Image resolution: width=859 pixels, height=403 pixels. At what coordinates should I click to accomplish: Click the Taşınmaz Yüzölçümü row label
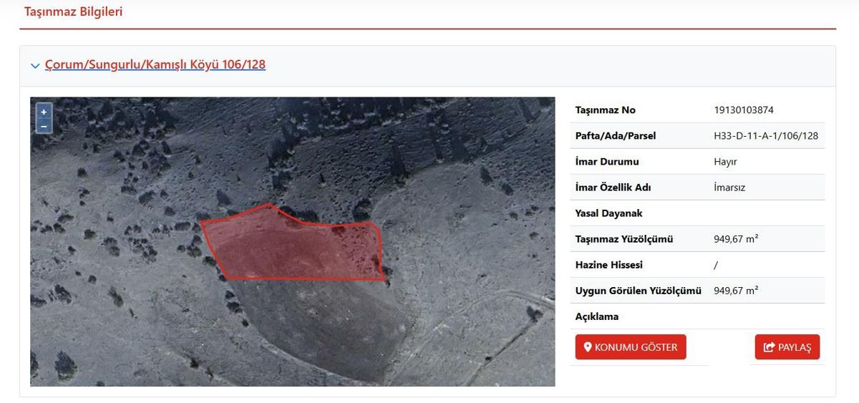tap(624, 239)
